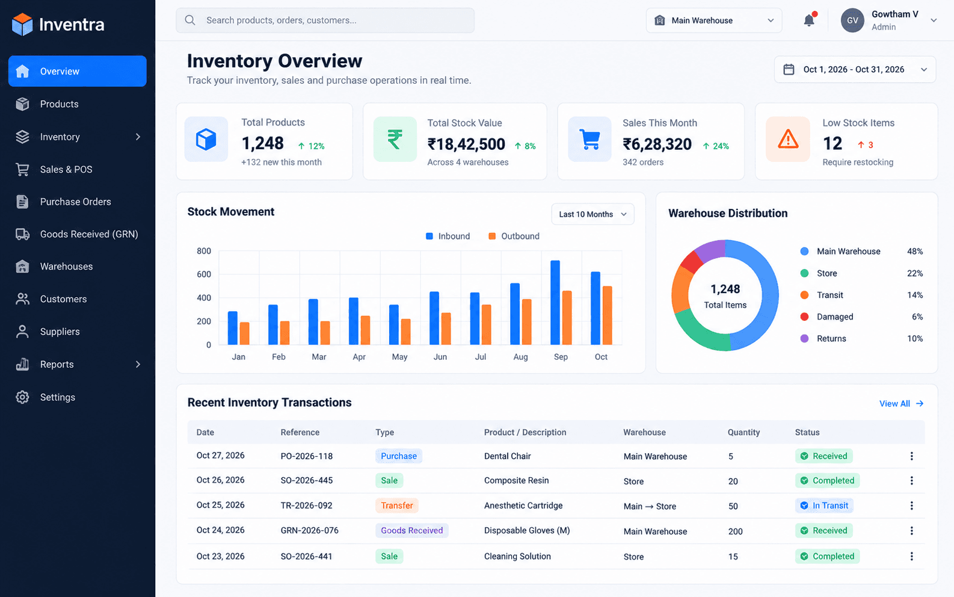Expand the Gowtham V user menu chevron
Screen dimensions: 954x597
(934, 20)
